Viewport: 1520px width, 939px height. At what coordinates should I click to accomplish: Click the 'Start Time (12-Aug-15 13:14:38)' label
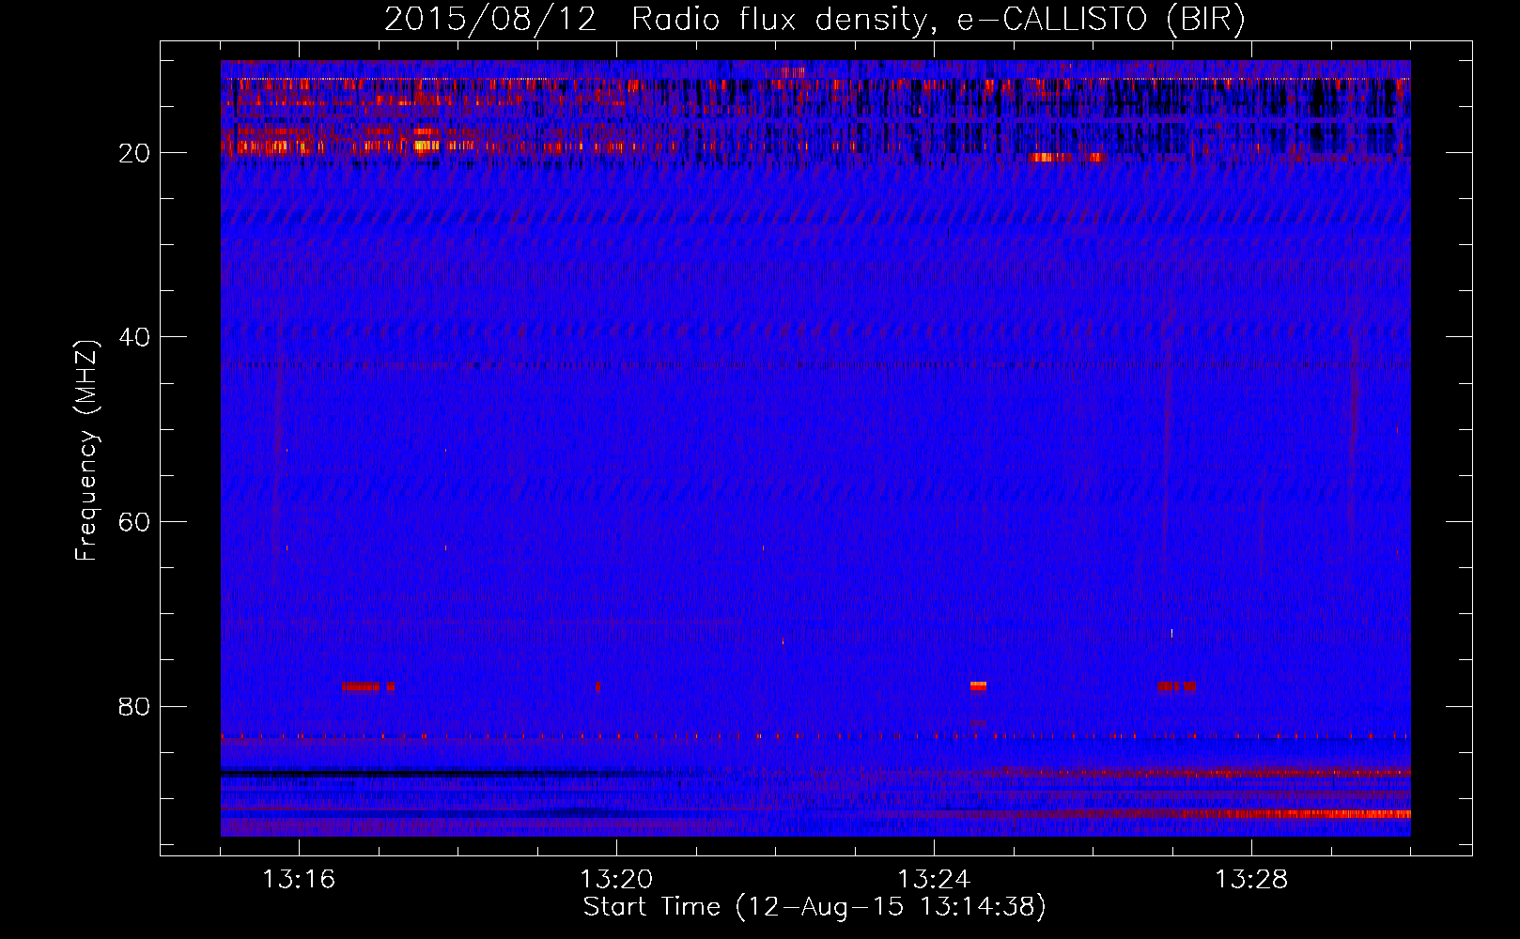pos(814,907)
